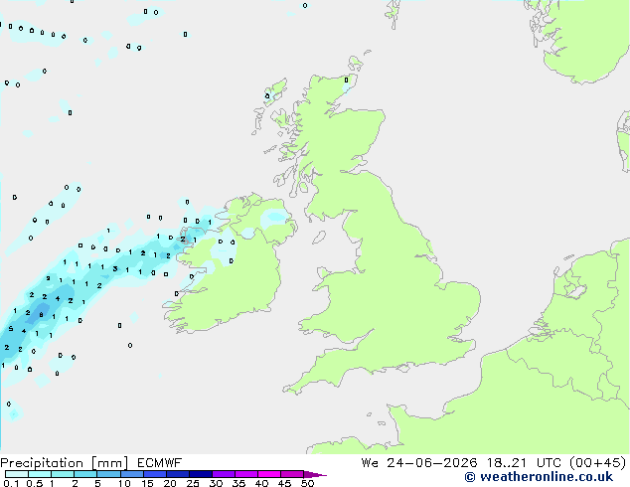This screenshot has height=487, width=630.
Task: Click the 0.1 to 0.5 mm legend swatch
Action: pyautogui.click(x=17, y=474)
